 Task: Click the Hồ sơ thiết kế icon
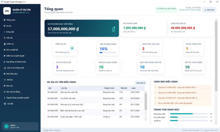5,50
